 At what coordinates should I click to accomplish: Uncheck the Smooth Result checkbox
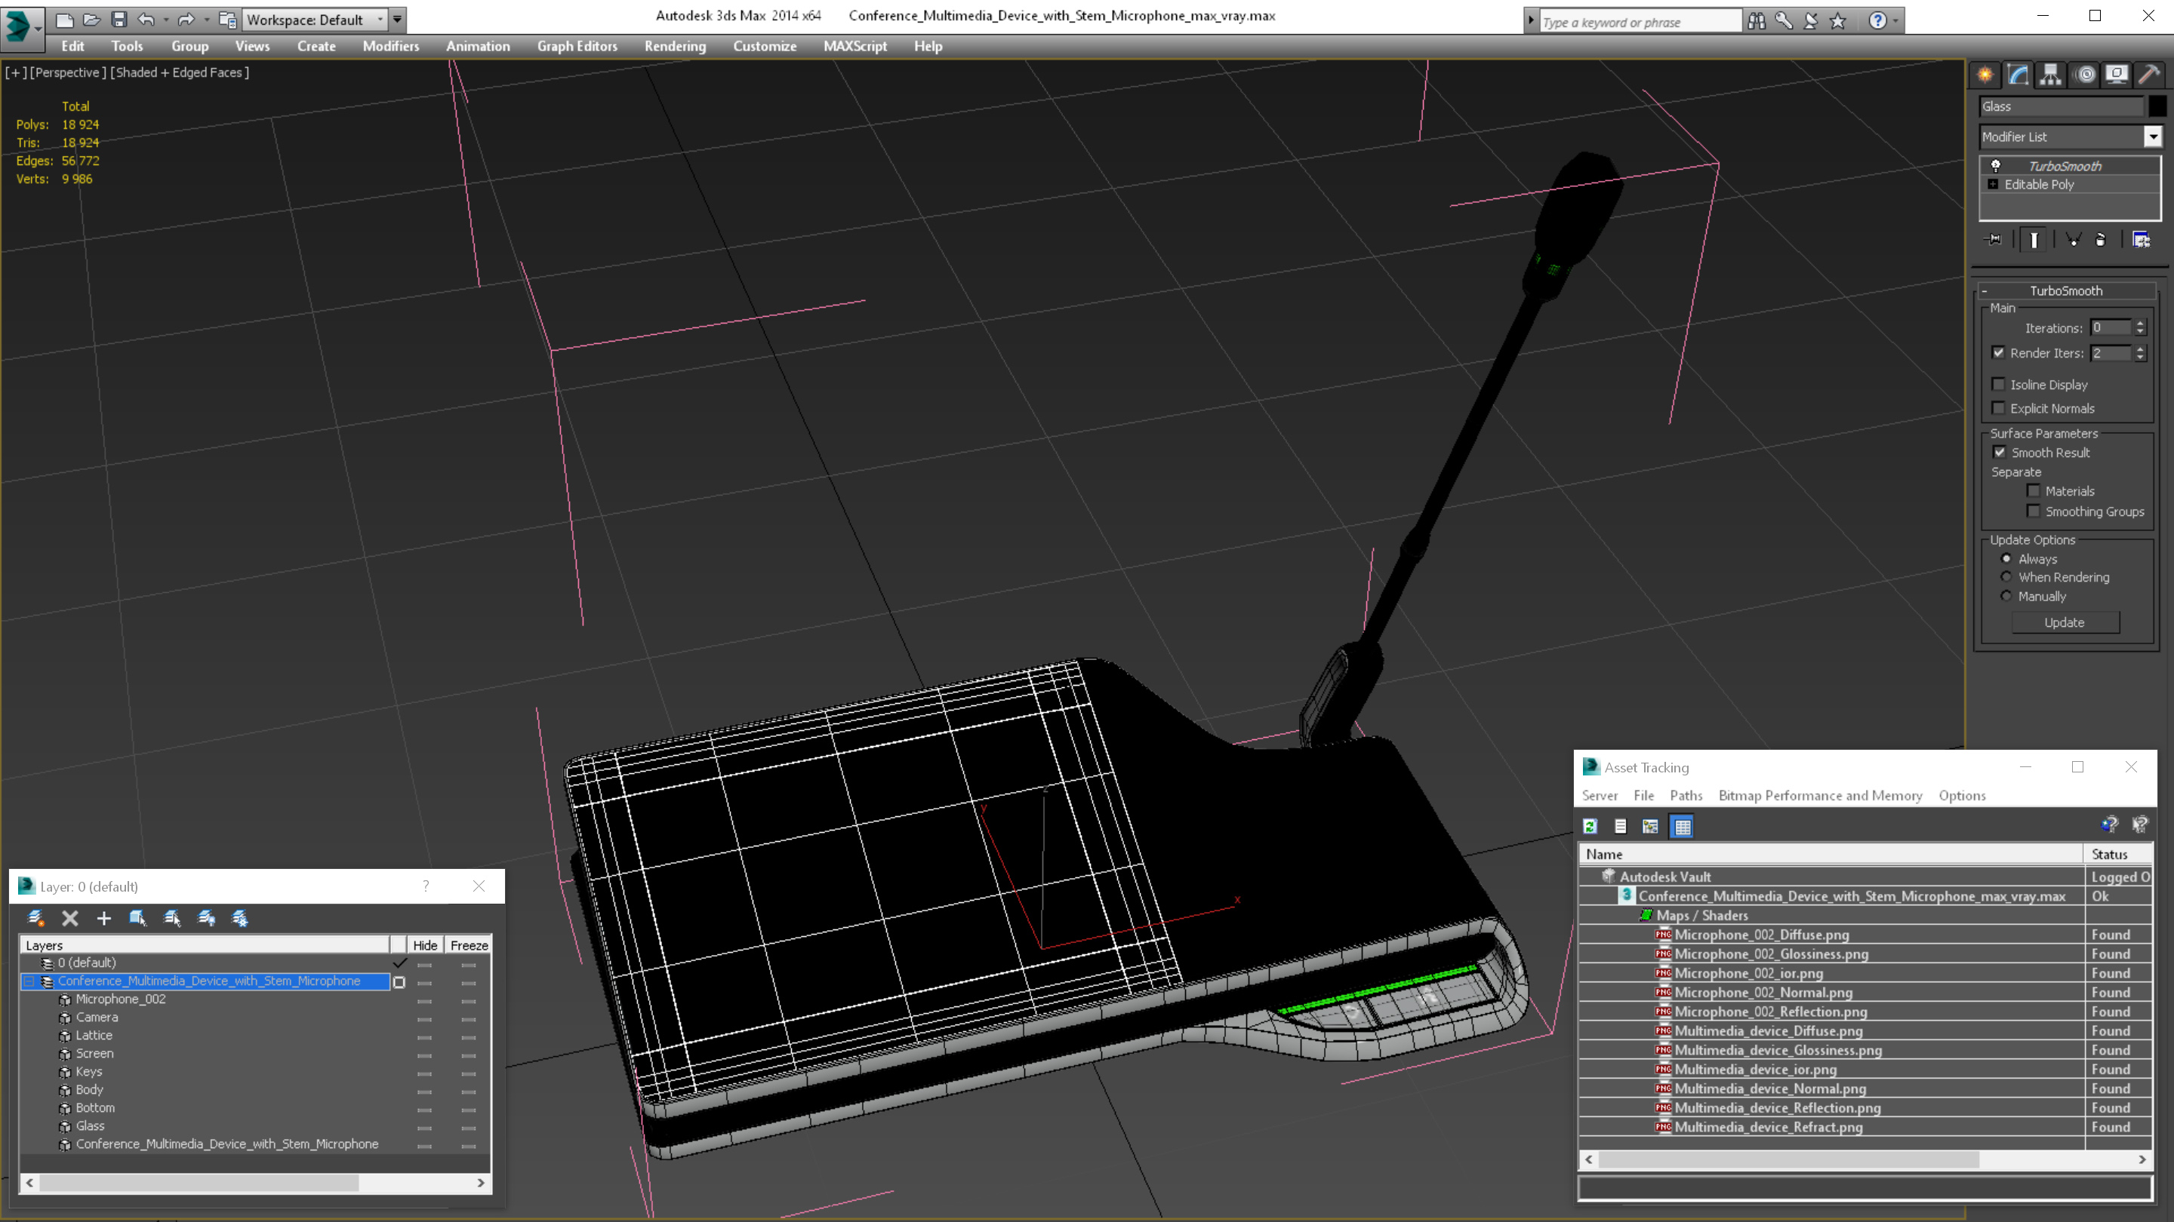pos(2000,453)
